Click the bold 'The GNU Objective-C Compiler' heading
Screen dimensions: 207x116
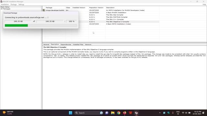coord(55,47)
